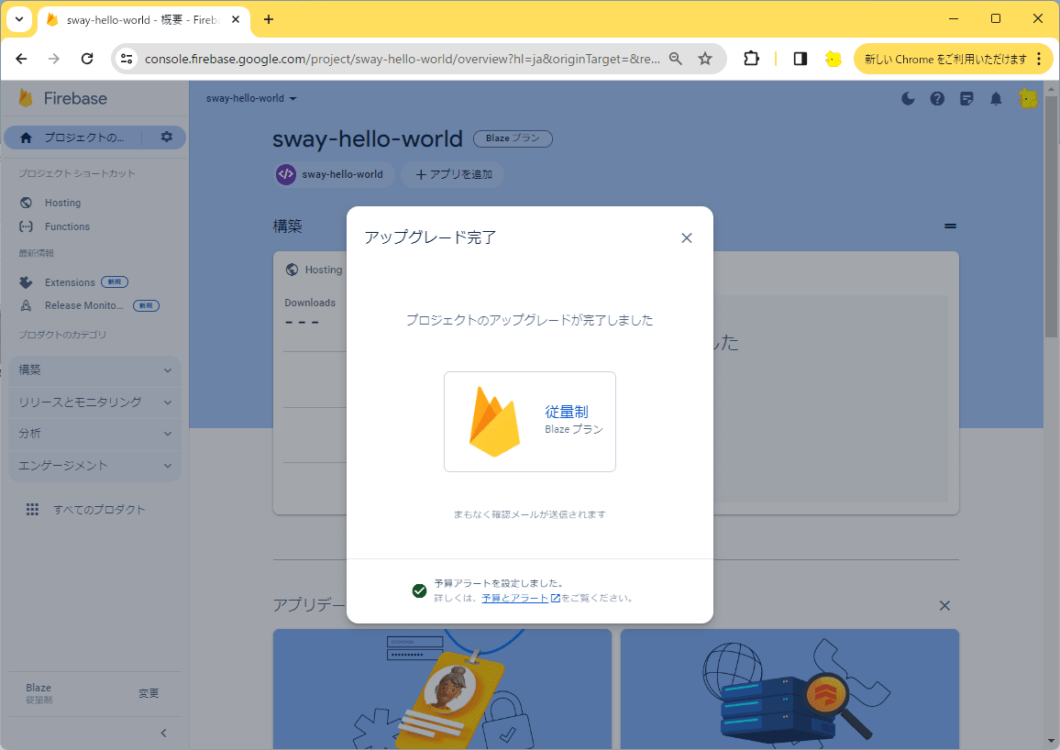Open Extensions in sidebar
1060x750 pixels.
point(70,282)
